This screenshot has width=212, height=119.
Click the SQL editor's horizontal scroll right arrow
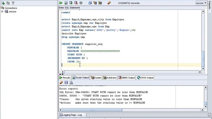[200, 72]
